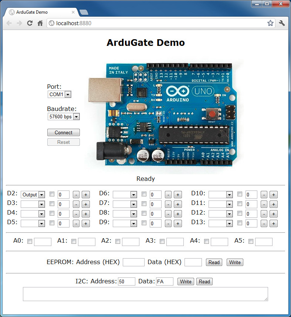Screen dimensions: 291x317
Task: Toggle the D11 checkbox
Action: [x=240, y=203]
